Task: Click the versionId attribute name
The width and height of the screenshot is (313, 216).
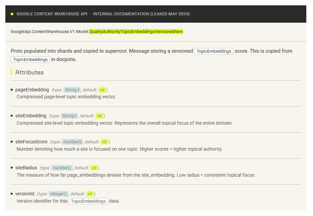Action: click(x=25, y=194)
